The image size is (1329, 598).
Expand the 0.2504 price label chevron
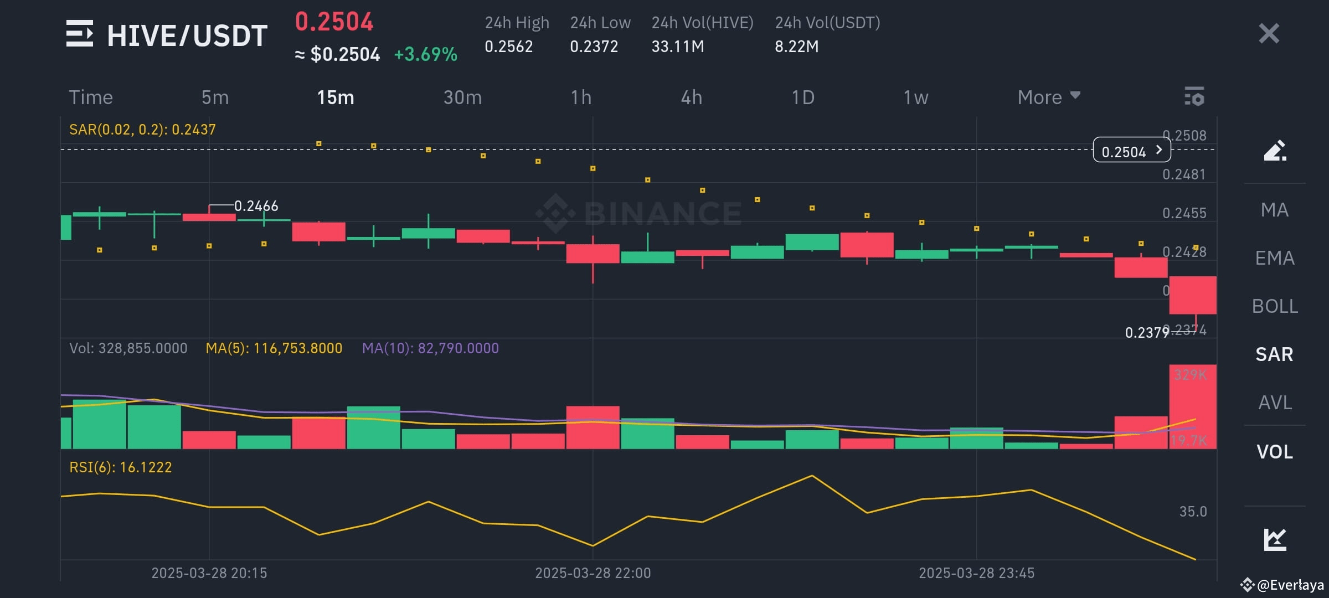click(1158, 150)
